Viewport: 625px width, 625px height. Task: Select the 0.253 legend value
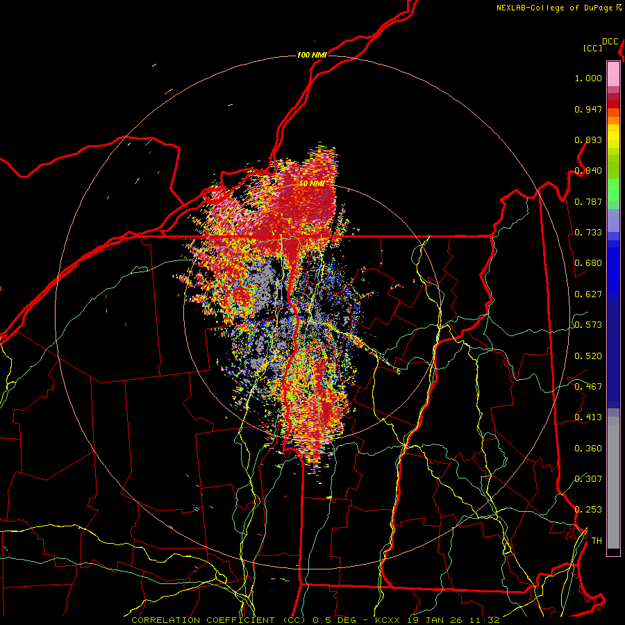click(588, 510)
